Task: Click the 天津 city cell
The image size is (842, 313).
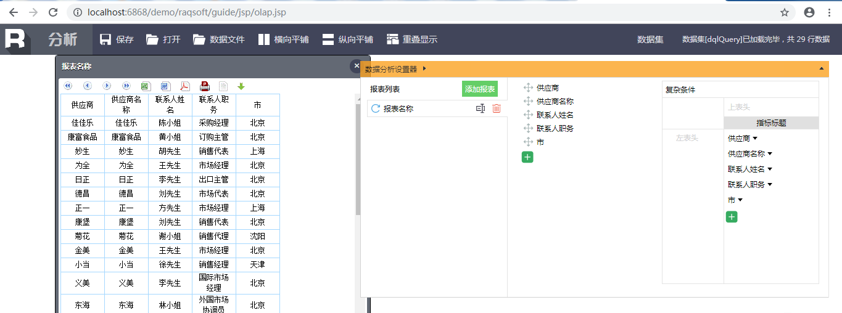Action: 258,265
